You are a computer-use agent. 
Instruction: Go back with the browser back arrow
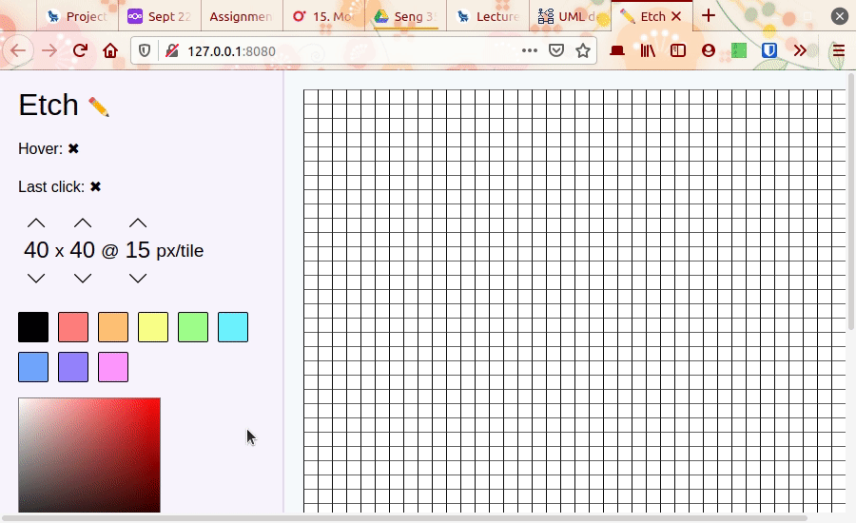click(x=18, y=50)
